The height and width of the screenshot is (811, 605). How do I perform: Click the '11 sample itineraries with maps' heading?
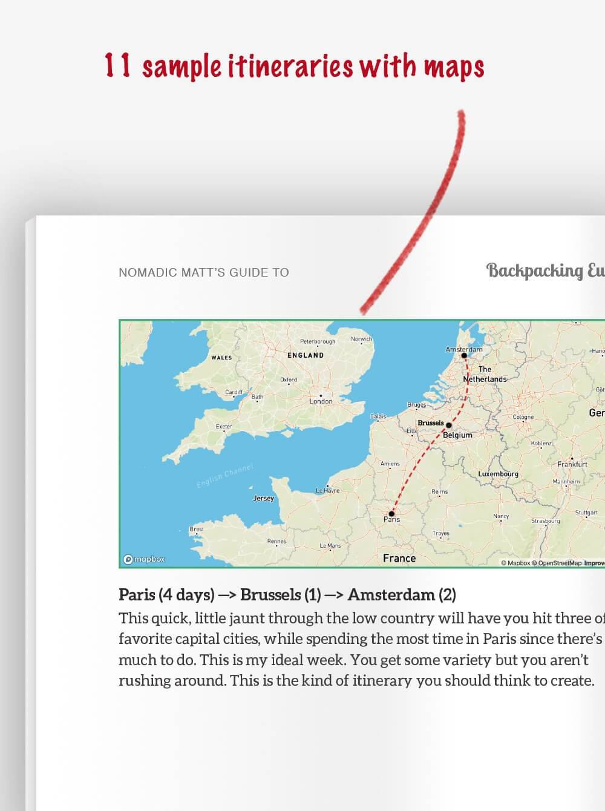(x=295, y=67)
